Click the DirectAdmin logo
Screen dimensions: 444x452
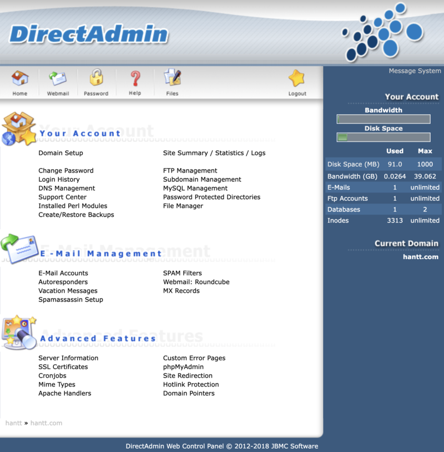point(89,34)
